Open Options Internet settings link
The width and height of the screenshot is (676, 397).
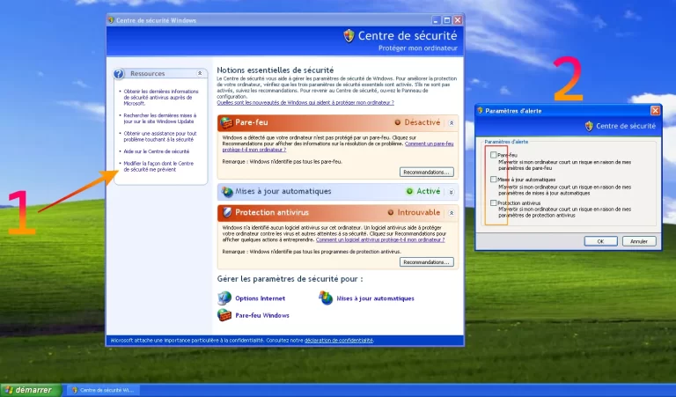click(x=260, y=298)
